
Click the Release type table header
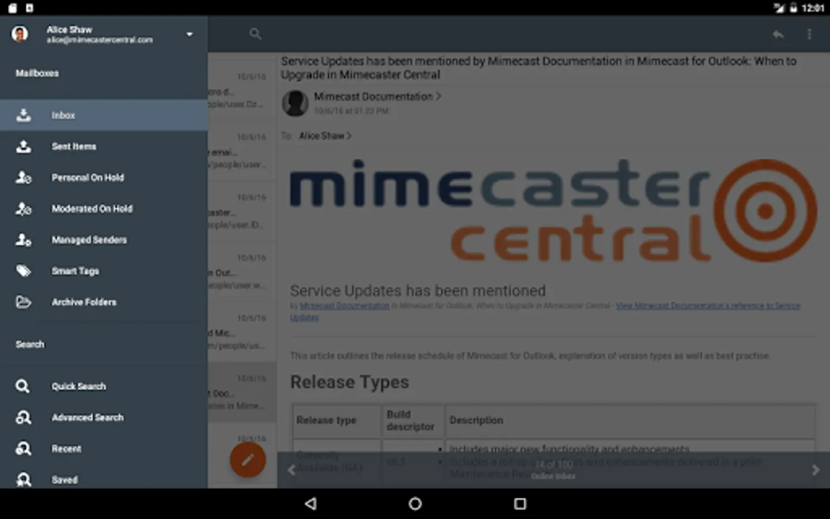326,420
